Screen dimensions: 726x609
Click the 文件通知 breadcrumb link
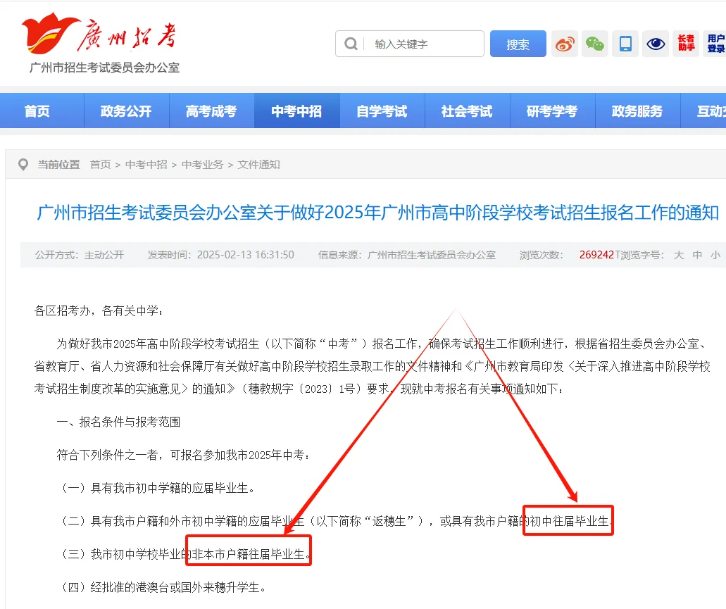[259, 164]
